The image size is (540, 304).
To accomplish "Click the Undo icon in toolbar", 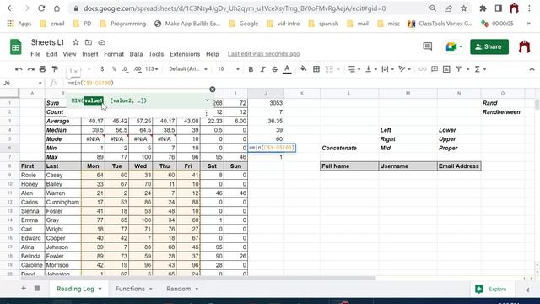I will 19,69.
